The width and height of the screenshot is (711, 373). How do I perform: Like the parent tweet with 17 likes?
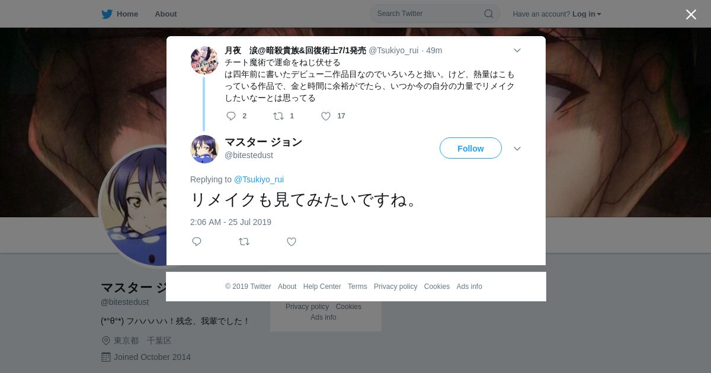tap(326, 116)
